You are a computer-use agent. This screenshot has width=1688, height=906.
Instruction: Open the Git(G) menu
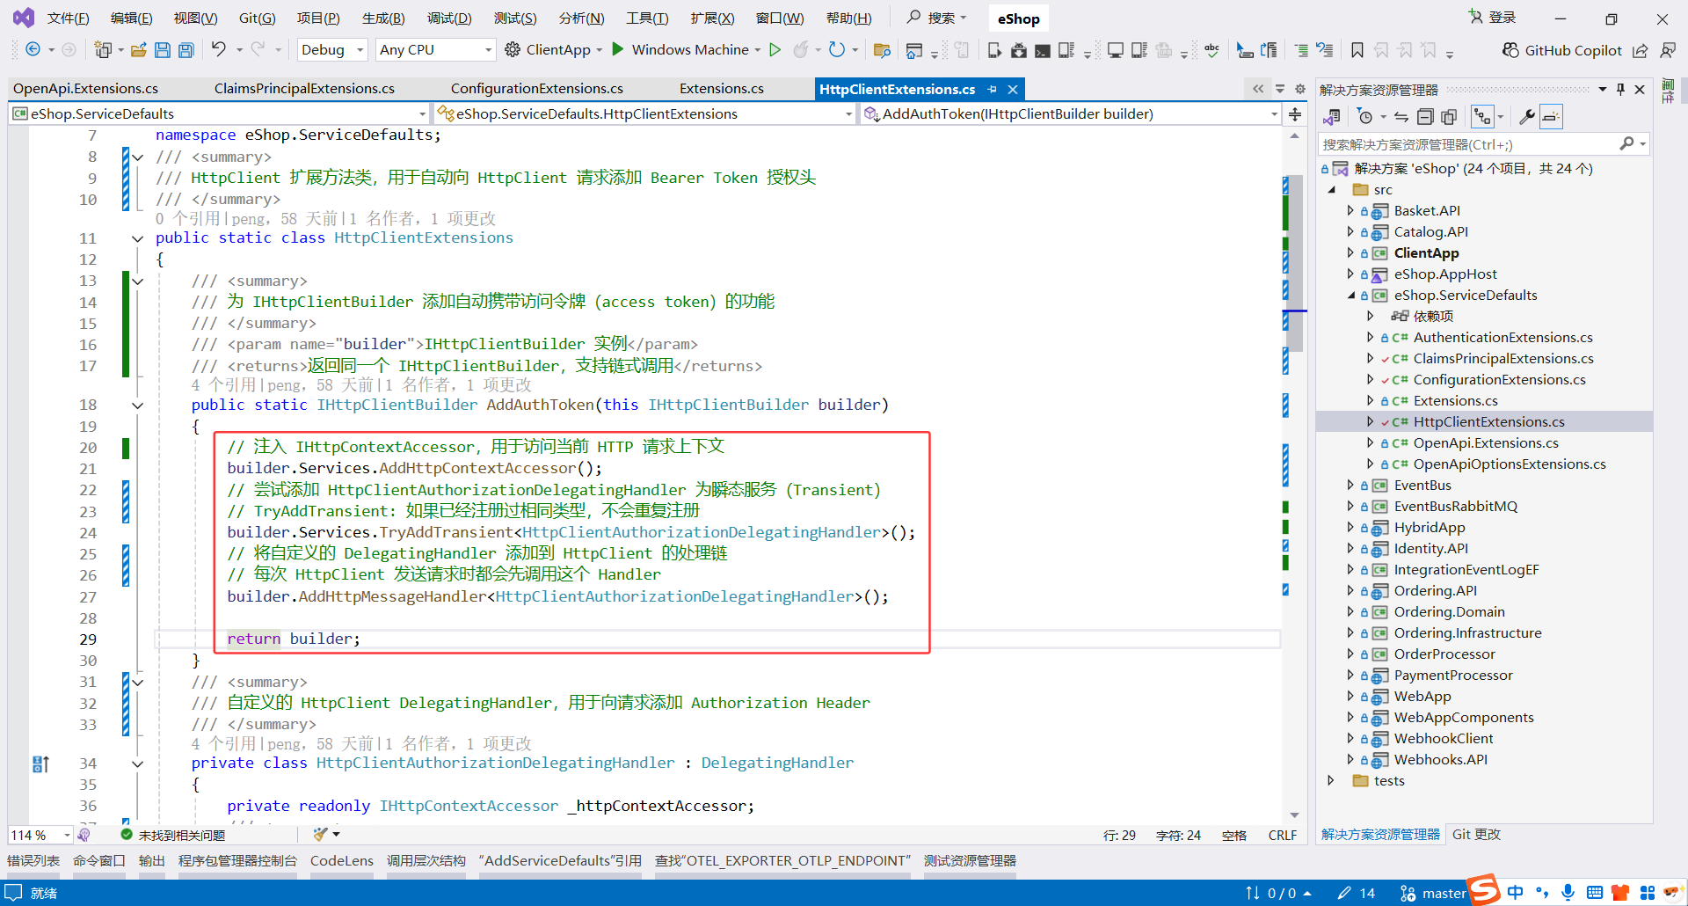pyautogui.click(x=257, y=18)
